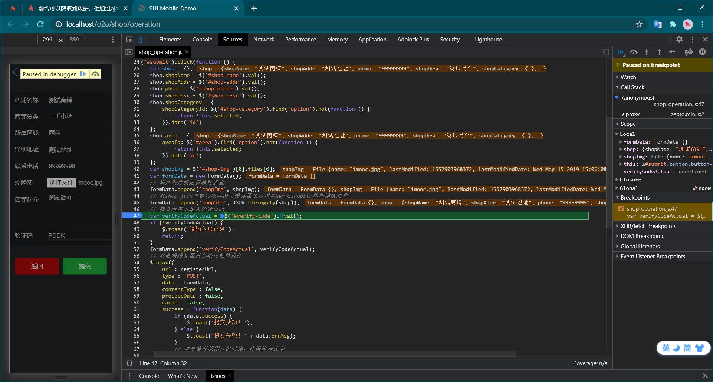Pretty print the source file
This screenshot has width=713, height=382.
click(x=129, y=363)
